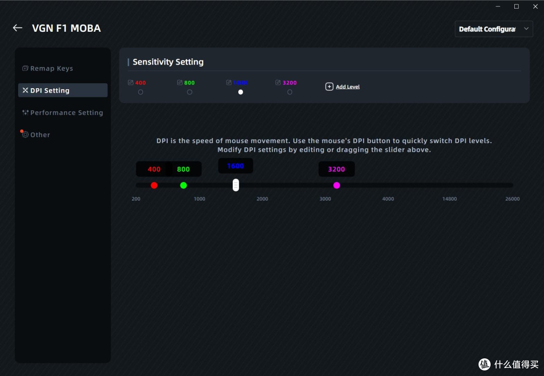Click the 26000 scale marking
This screenshot has height=376, width=544.
point(512,199)
